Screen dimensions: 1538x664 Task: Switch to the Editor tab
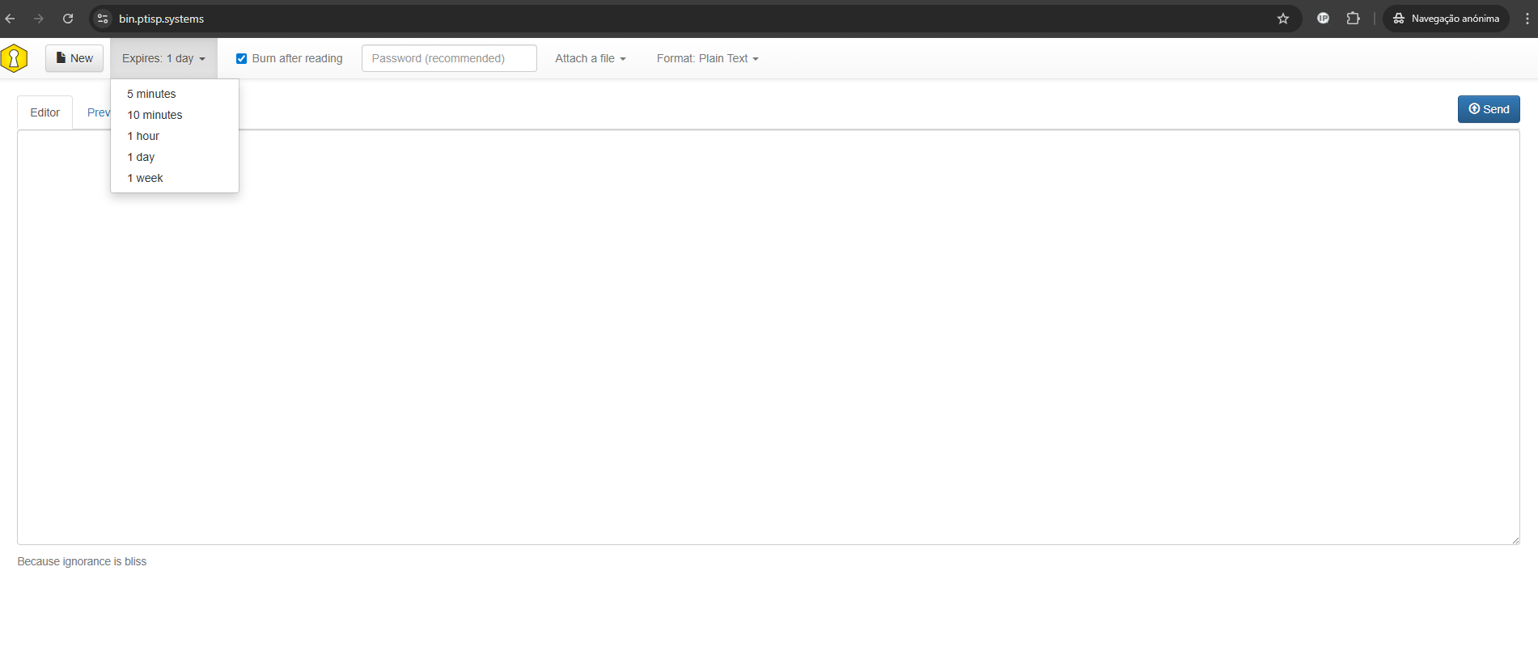(x=45, y=112)
